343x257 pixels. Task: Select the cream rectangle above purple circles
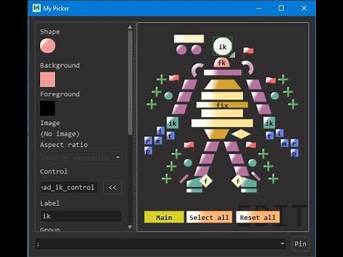coord(189,39)
